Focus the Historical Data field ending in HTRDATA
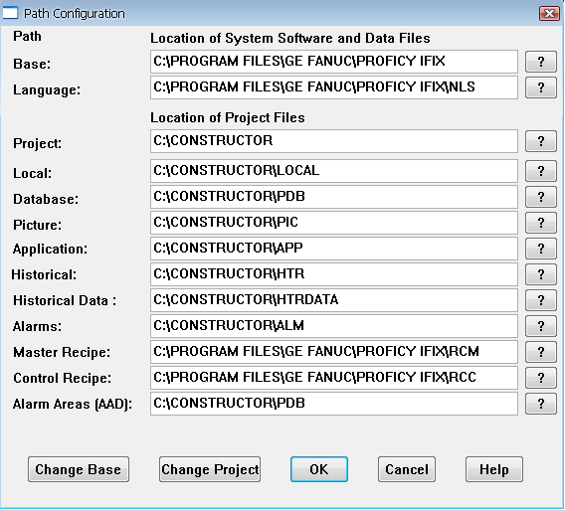The height and width of the screenshot is (510, 565). click(334, 300)
